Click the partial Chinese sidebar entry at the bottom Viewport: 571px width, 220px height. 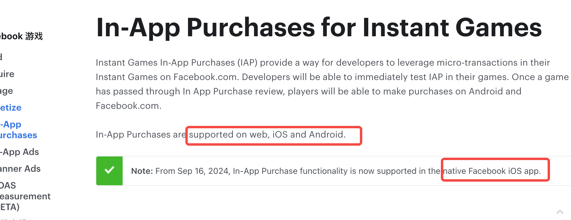click(18, 218)
